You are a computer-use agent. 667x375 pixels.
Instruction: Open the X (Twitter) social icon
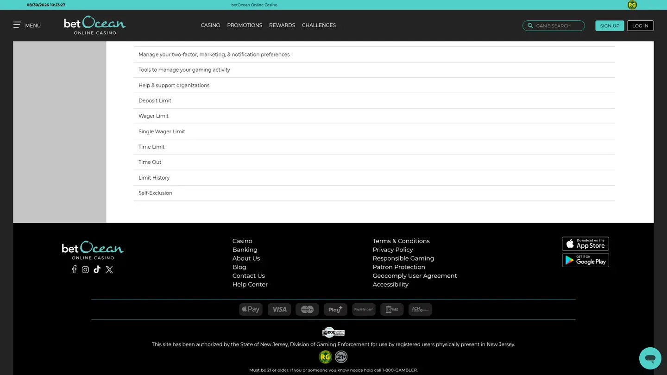click(109, 269)
